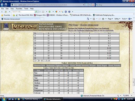Close the search toolbar with X
The height and width of the screenshot is (101, 135).
(x=2, y=12)
